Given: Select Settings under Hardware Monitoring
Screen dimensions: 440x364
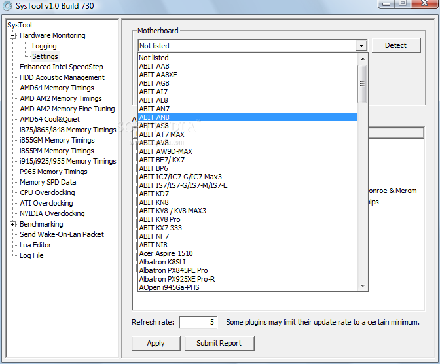Looking at the screenshot, I should click(45, 56).
